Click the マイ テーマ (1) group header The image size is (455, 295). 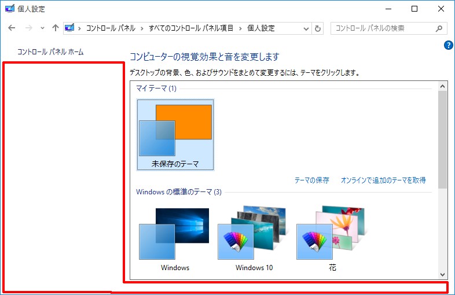tap(156, 88)
